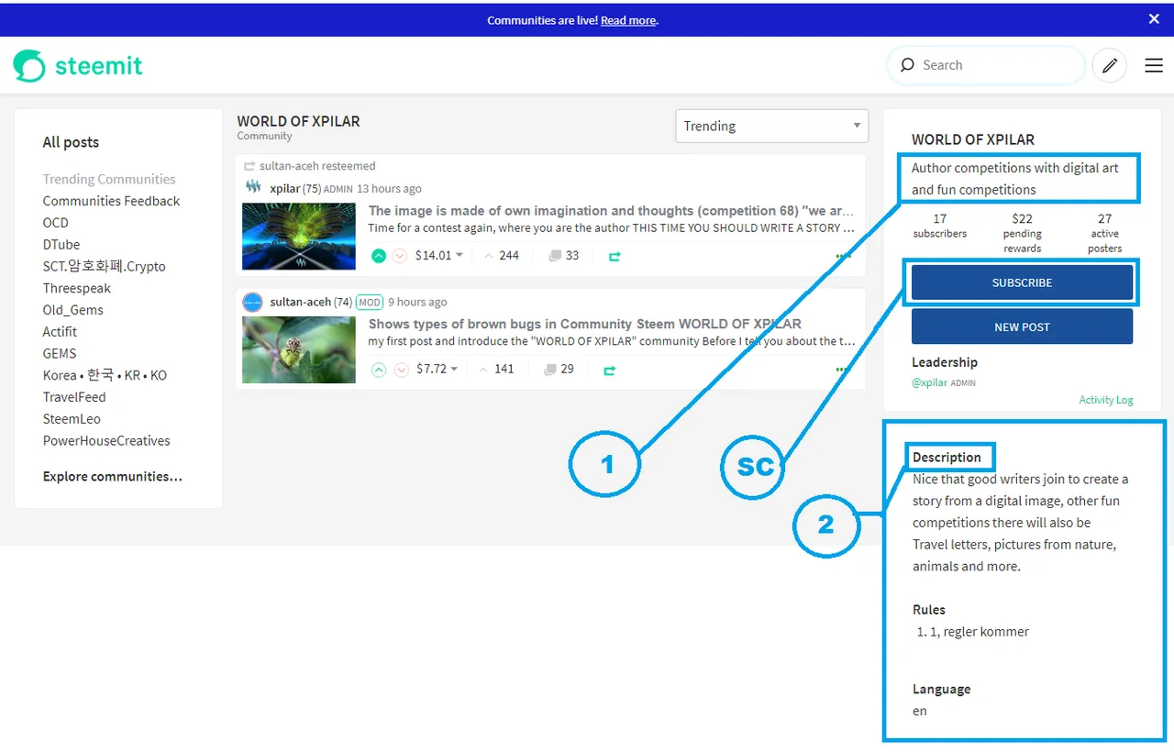Go to the Actifit community
The image size is (1174, 752).
pyautogui.click(x=60, y=332)
